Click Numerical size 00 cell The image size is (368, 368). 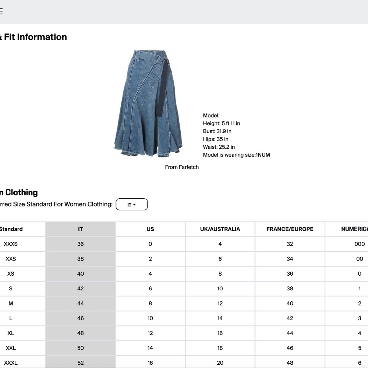click(347, 259)
